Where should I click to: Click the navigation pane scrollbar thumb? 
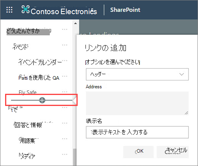(x=74, y=157)
